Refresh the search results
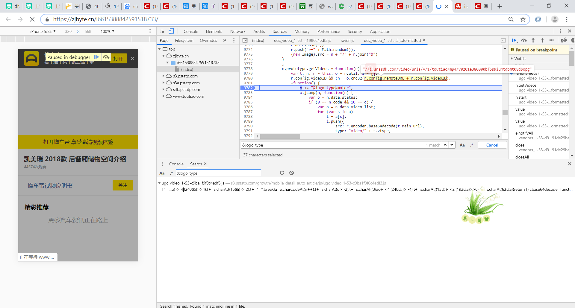The image size is (575, 308). click(282, 173)
